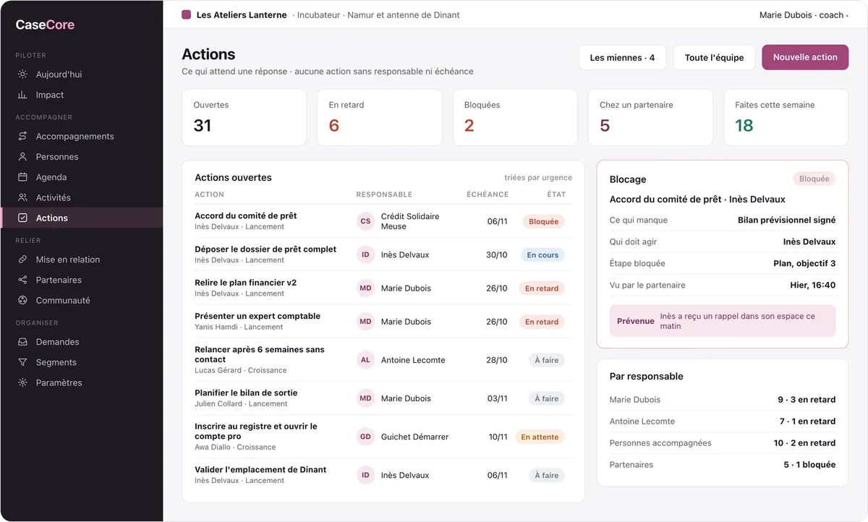
Task: Click the En attente status badge
Action: click(540, 437)
